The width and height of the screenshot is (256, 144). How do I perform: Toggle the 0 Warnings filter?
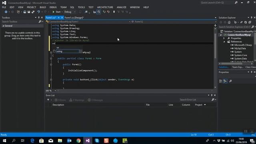pos(76,100)
